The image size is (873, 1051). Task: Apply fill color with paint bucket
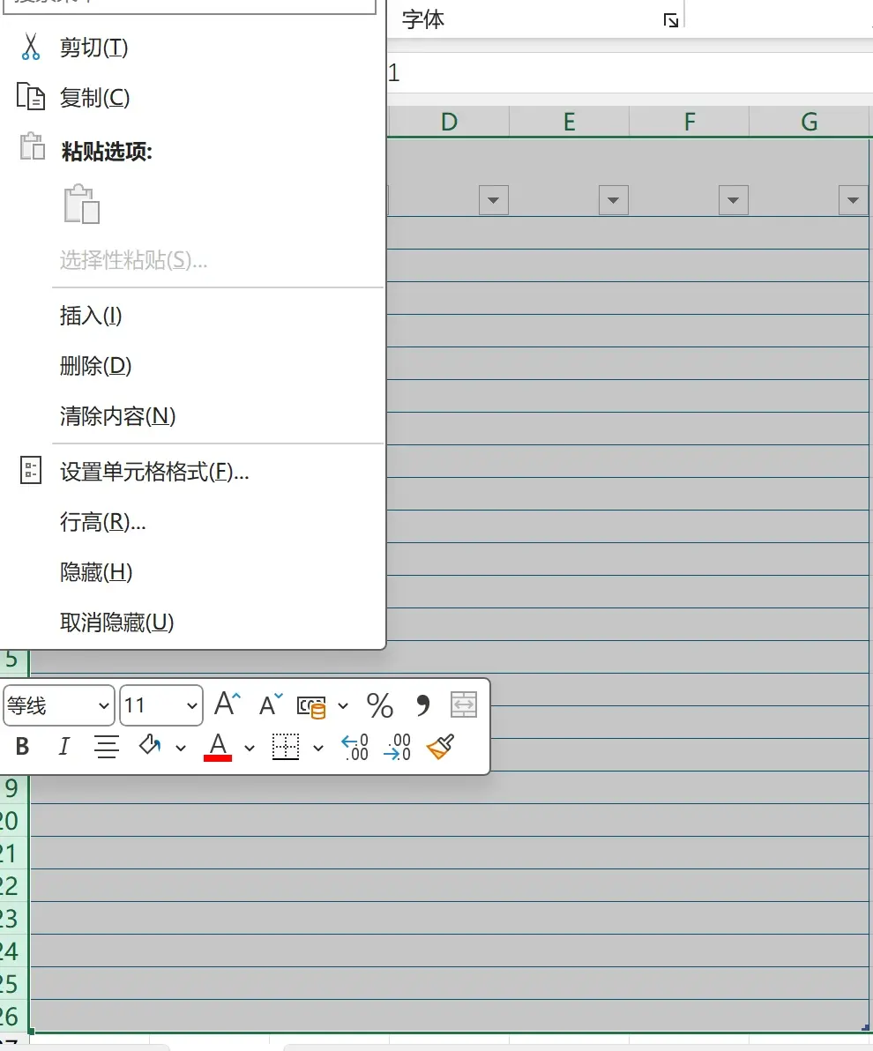click(x=149, y=745)
